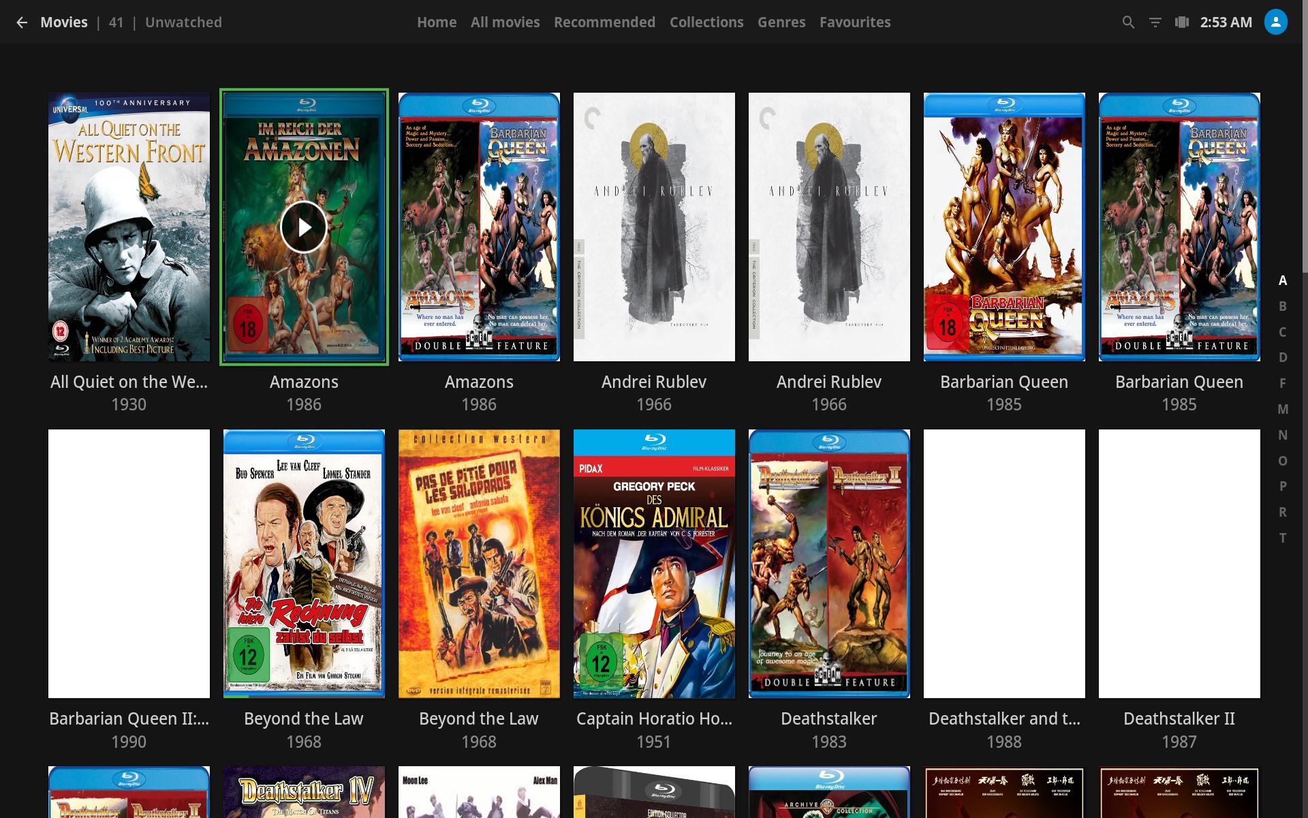Open the Des Königs Admiral poster
The height and width of the screenshot is (818, 1308).
tap(654, 564)
